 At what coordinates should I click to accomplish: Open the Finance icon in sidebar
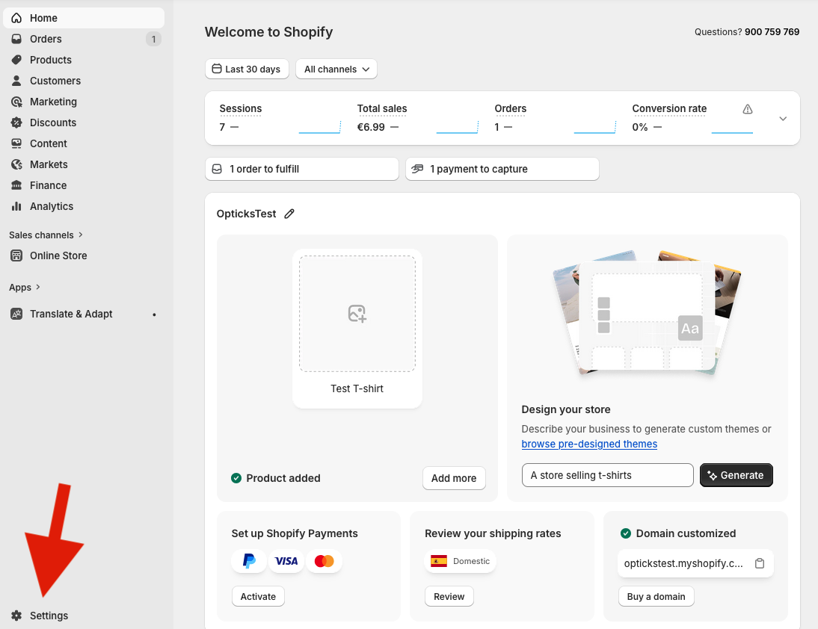[x=16, y=185]
